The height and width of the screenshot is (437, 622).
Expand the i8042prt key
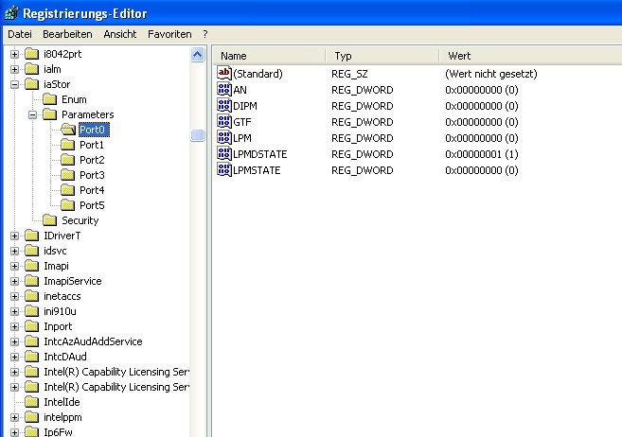point(15,54)
